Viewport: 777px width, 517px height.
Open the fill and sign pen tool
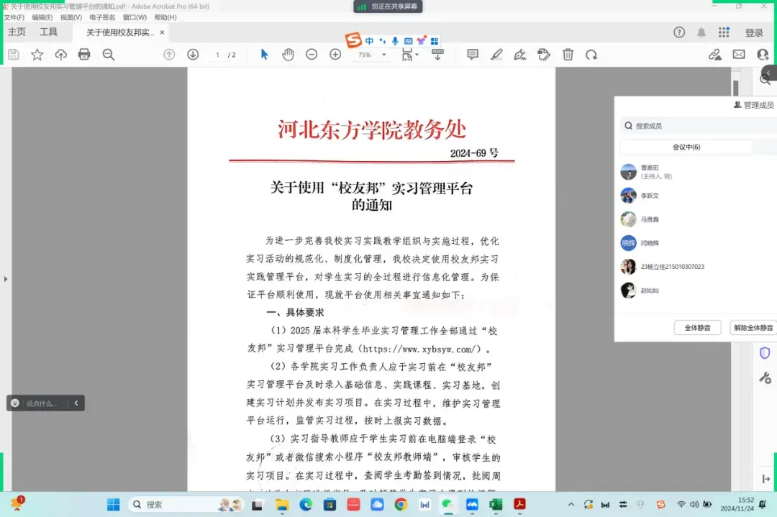(520, 55)
